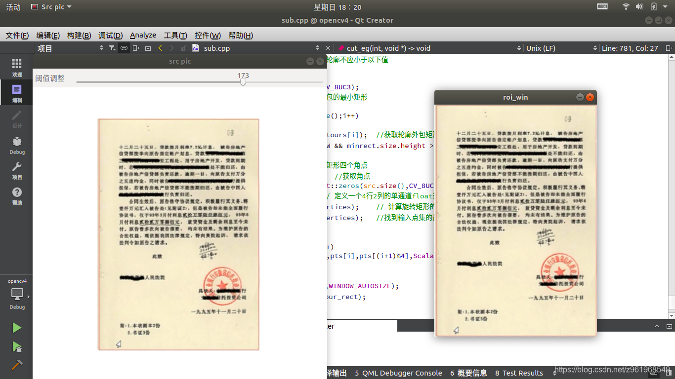This screenshot has height=379, width=675.
Task: Click the Line: 781, Col: 27 indicator
Action: coord(630,48)
